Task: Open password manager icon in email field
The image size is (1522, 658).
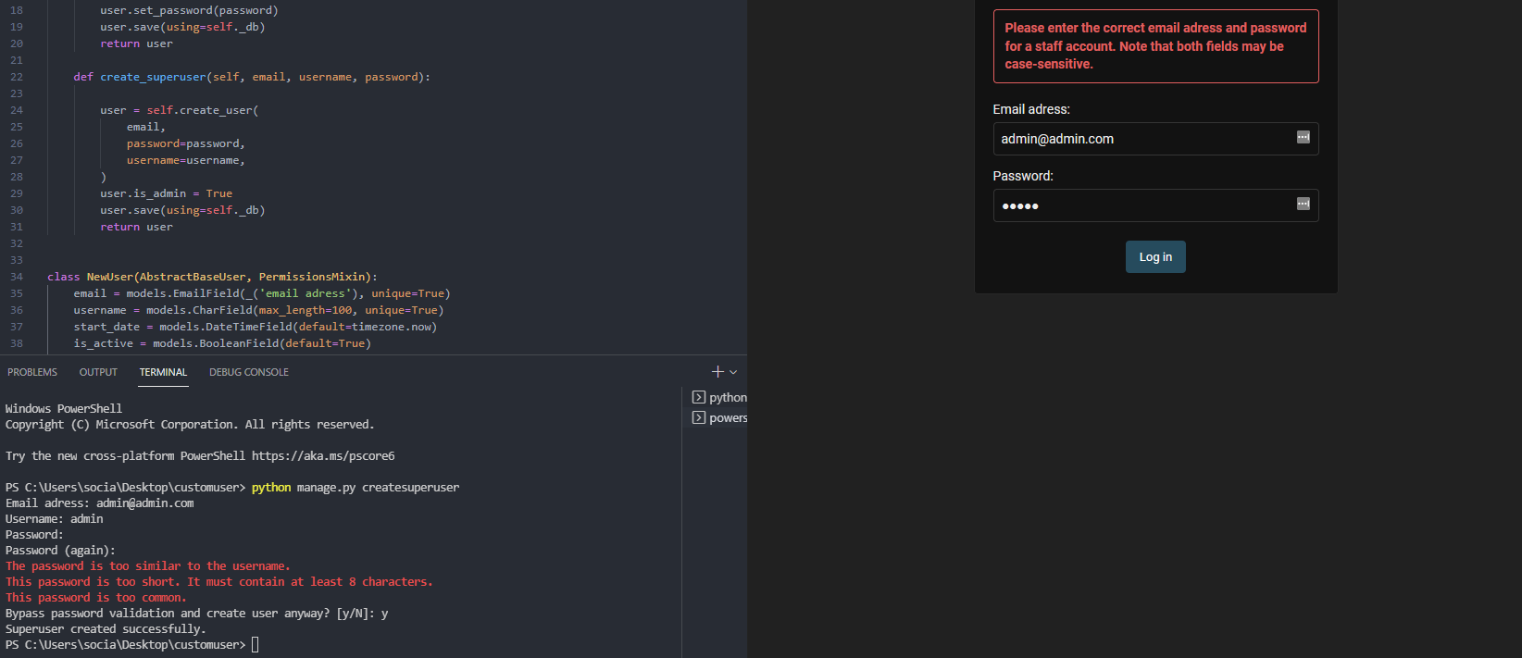Action: coord(1303,137)
